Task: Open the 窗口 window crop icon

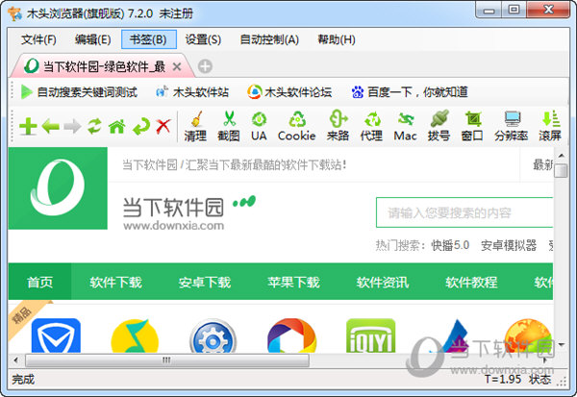Action: [x=472, y=126]
